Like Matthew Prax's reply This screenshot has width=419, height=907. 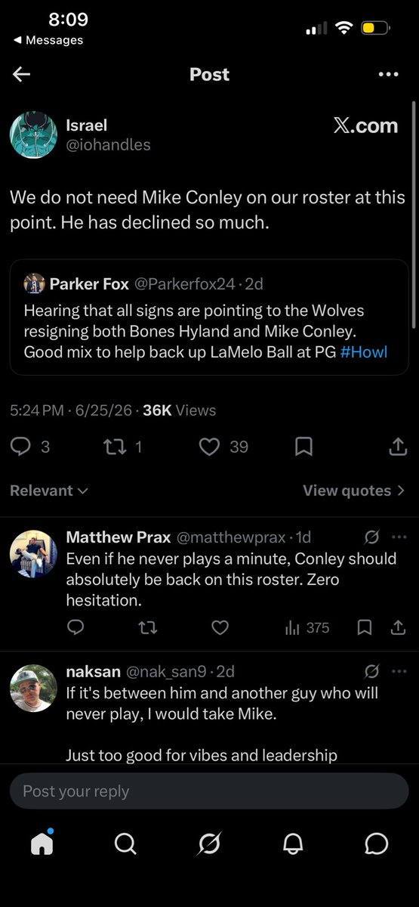[220, 627]
